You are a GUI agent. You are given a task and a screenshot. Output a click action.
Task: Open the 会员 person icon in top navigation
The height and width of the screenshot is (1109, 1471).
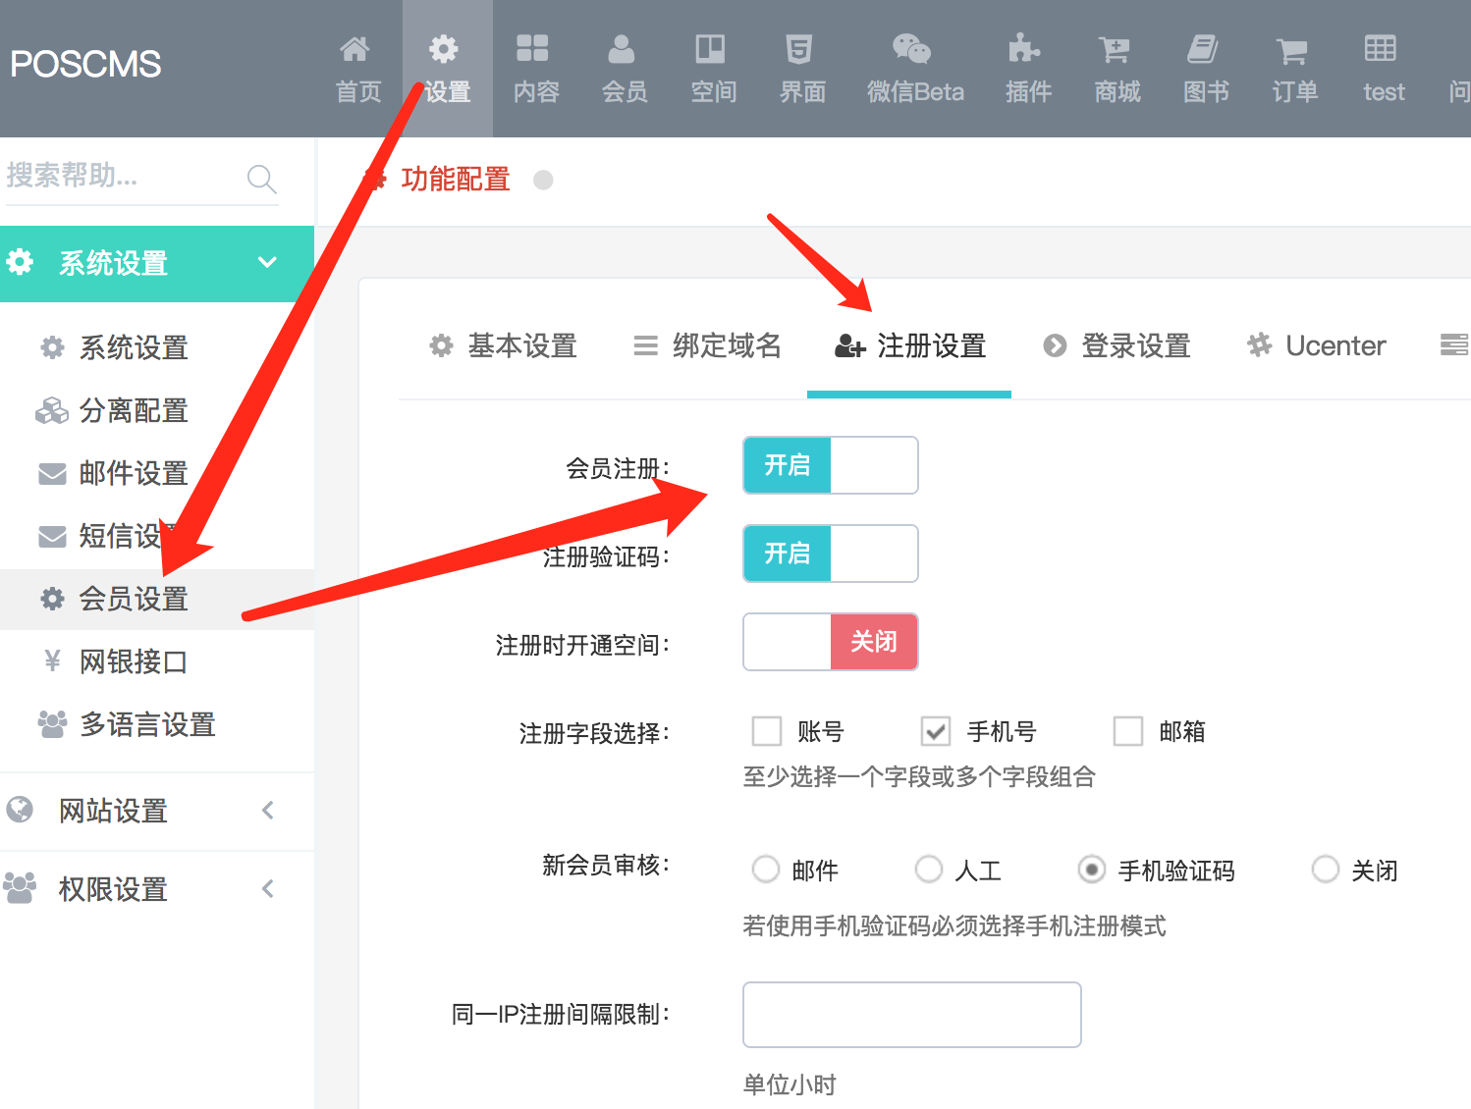pos(622,48)
